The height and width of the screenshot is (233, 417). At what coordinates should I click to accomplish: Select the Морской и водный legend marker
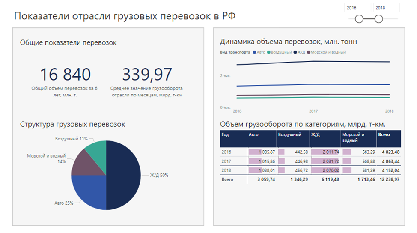pos(309,52)
